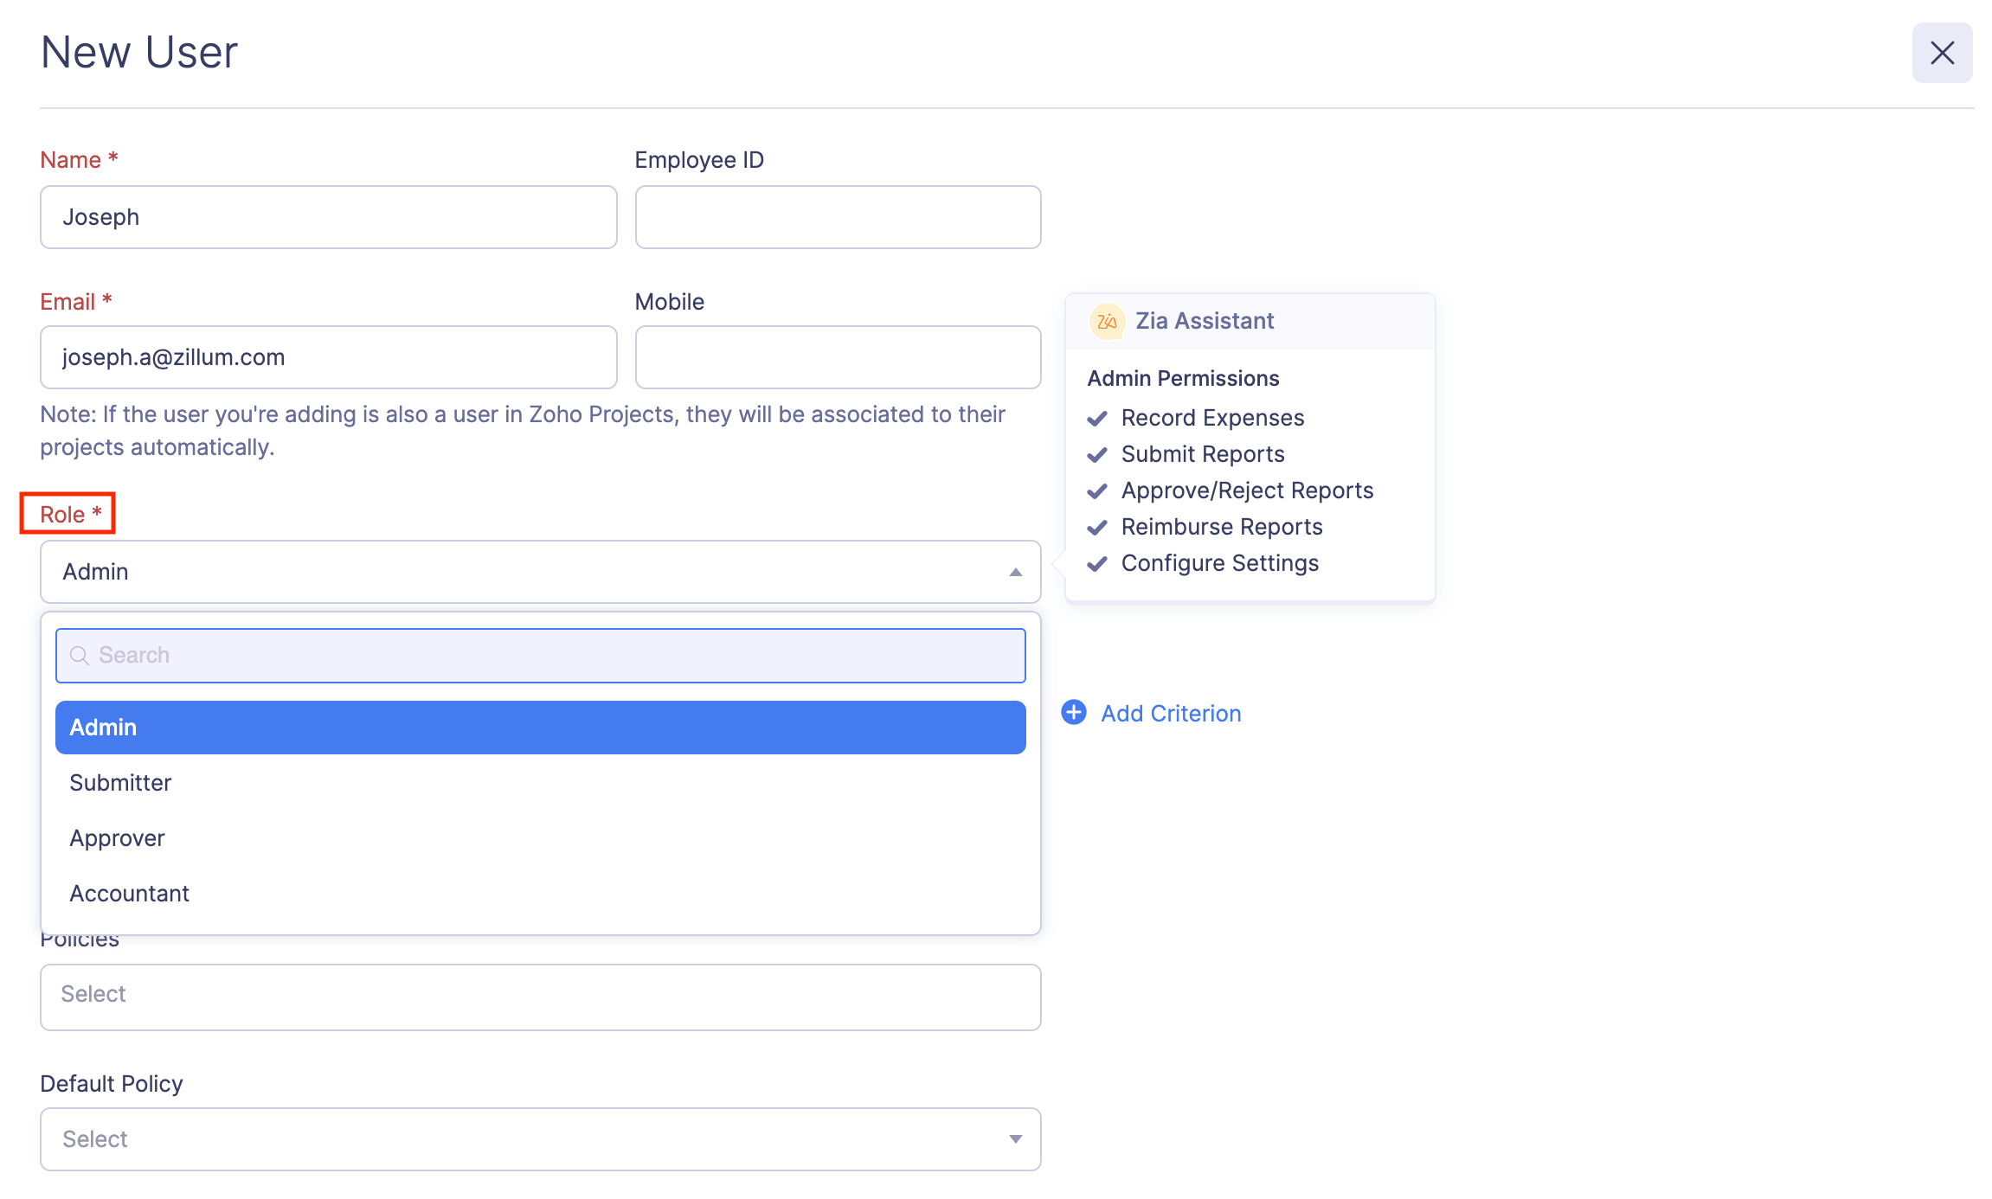Image resolution: width=1992 pixels, height=1199 pixels.
Task: Collapse the Role dropdown using its arrow
Action: point(1013,572)
